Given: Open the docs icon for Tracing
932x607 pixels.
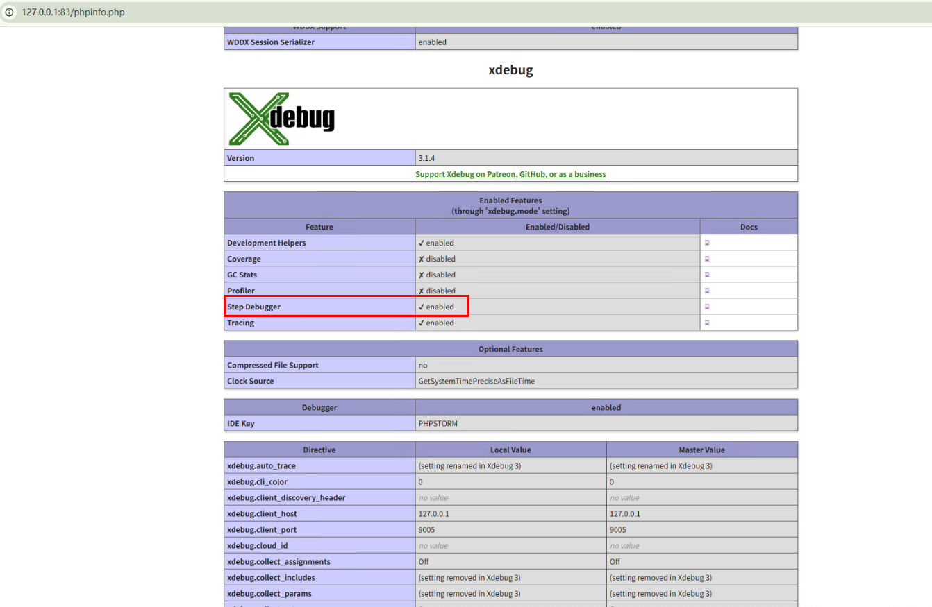Looking at the screenshot, I should (x=707, y=323).
